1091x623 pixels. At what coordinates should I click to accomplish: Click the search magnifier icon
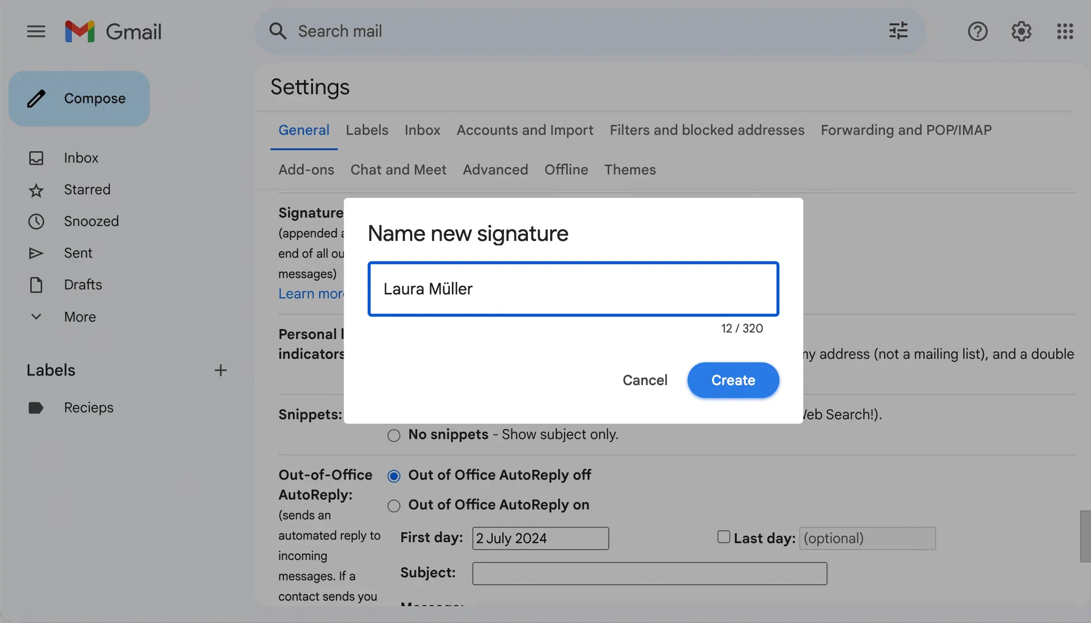coord(278,31)
